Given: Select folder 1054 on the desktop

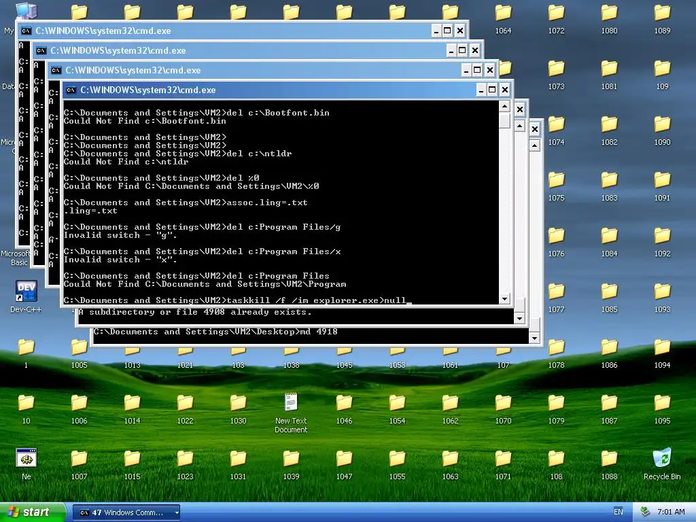Looking at the screenshot, I should tap(397, 408).
